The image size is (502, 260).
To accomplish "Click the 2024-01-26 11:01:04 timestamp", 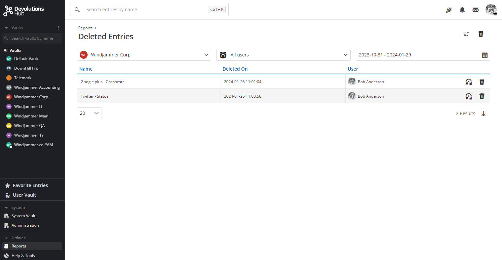I will (243, 82).
